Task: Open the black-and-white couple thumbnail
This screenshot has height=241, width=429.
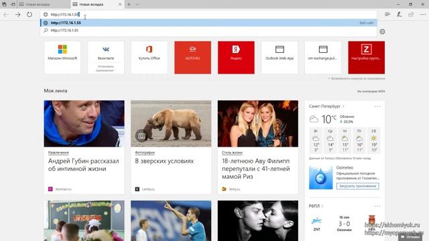Action: tap(257, 221)
